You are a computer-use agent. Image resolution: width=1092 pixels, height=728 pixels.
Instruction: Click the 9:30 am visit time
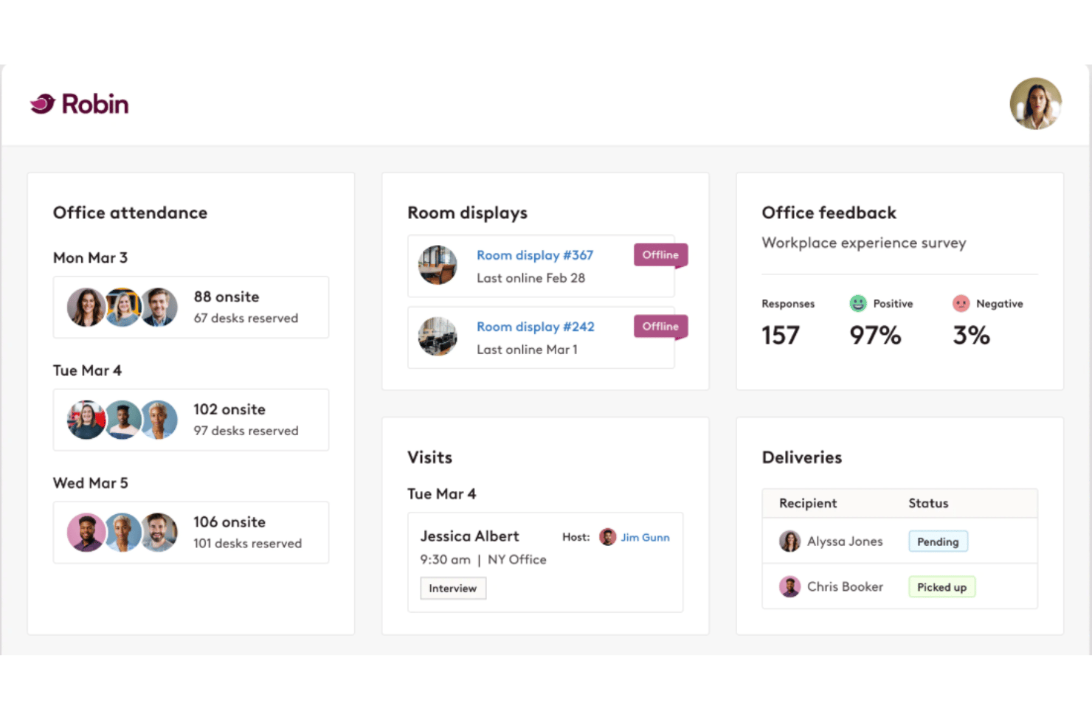coord(446,560)
